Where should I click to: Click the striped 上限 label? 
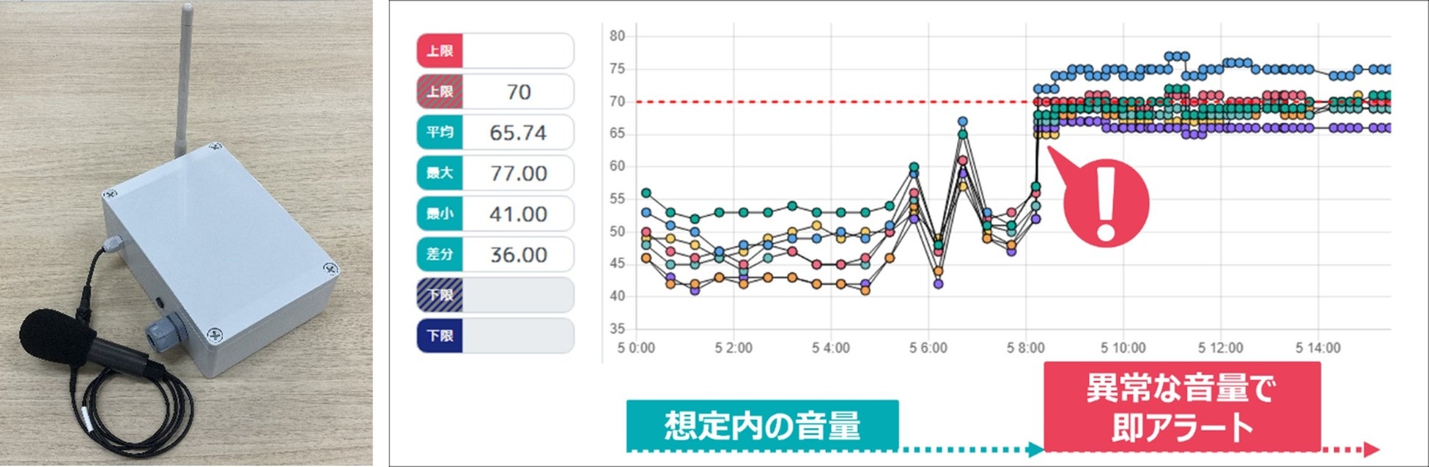[x=440, y=92]
